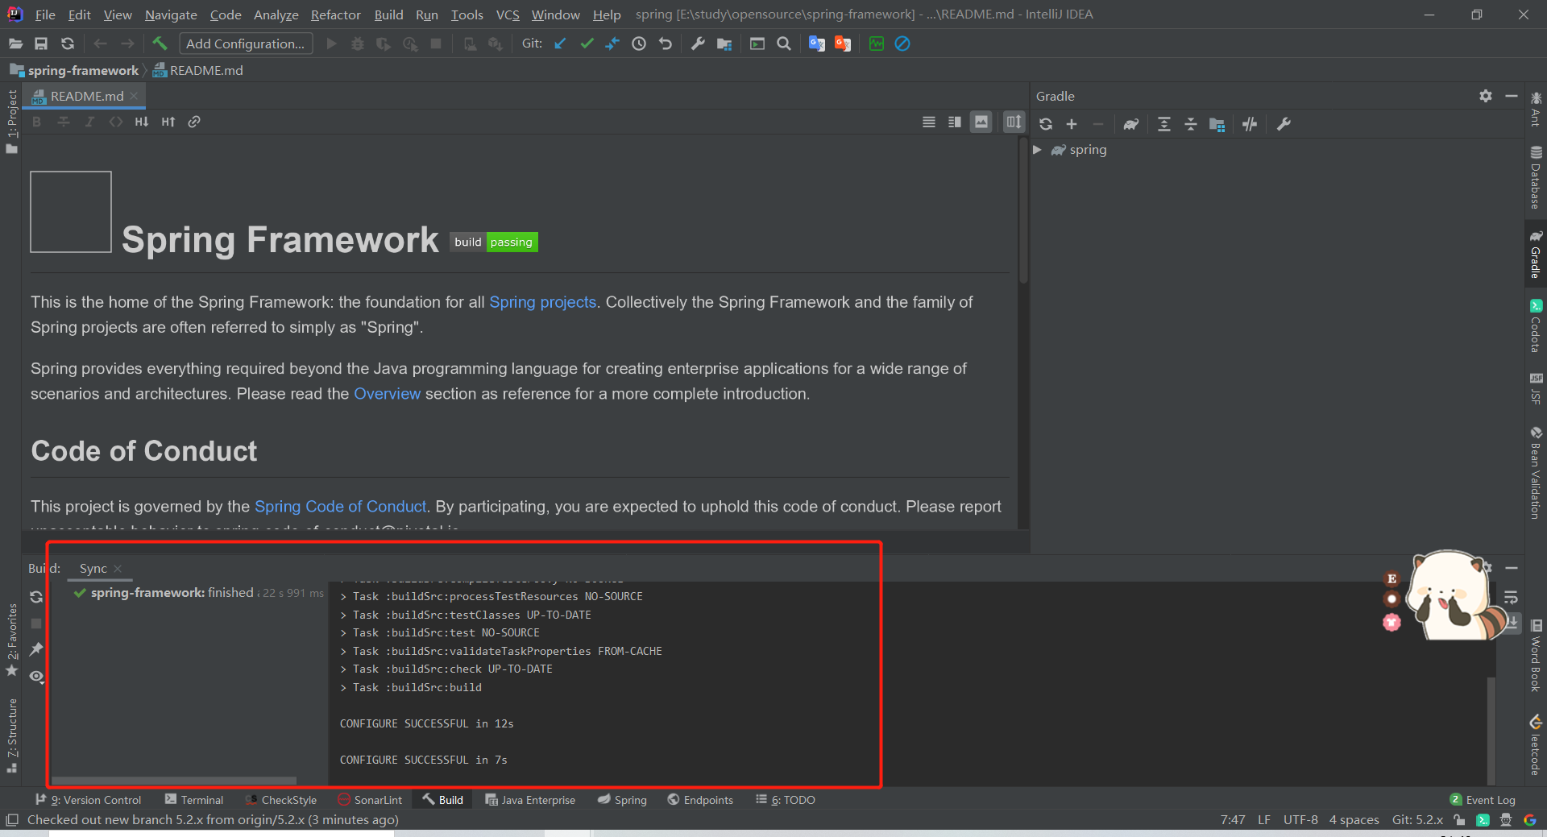Expand the spring node in Gradle tree
The width and height of the screenshot is (1547, 837).
coord(1038,150)
